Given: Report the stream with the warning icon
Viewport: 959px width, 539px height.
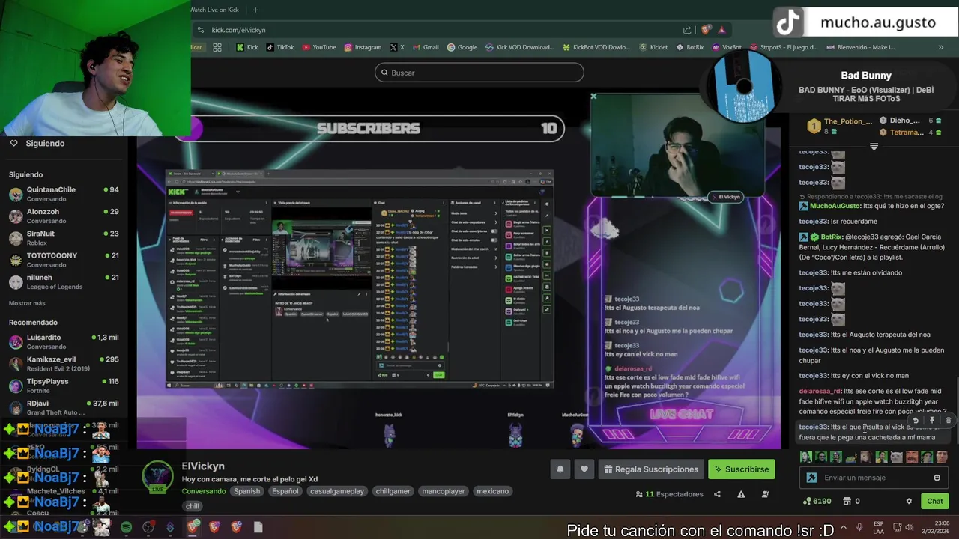Looking at the screenshot, I should tap(741, 494).
